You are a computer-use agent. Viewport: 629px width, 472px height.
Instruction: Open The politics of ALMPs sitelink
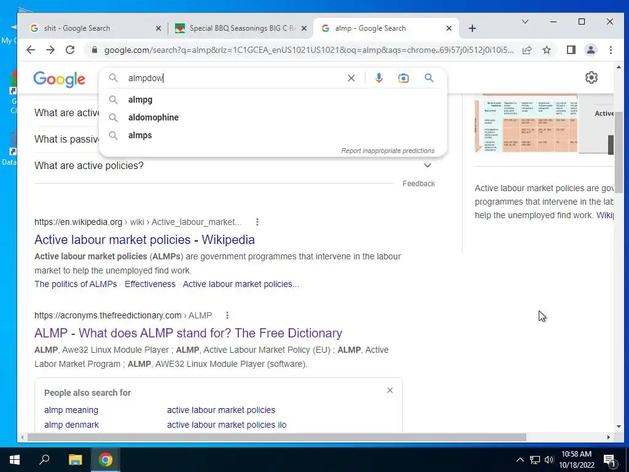coord(76,284)
